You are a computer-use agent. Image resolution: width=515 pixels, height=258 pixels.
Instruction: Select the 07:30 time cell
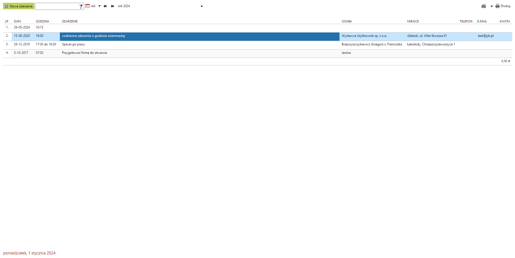point(39,53)
